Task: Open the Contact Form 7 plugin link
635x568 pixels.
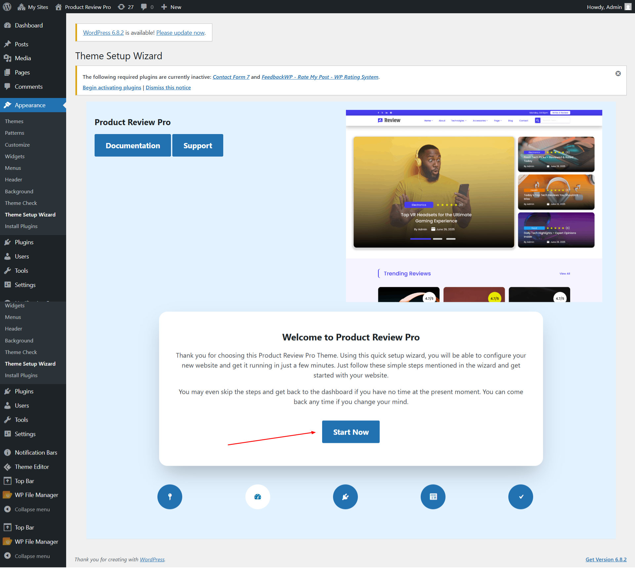Action: point(231,77)
